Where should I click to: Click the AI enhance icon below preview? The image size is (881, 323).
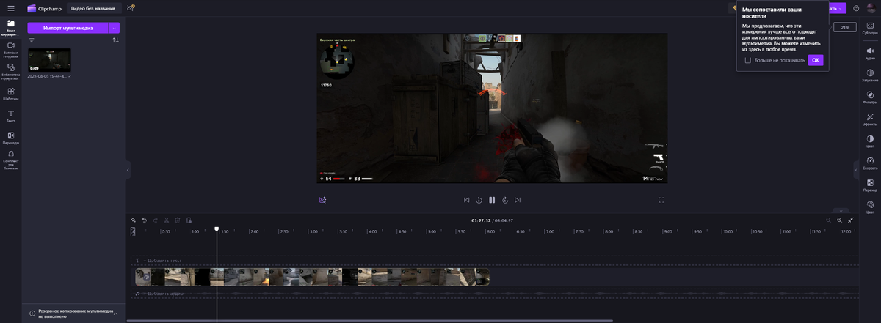(x=322, y=199)
